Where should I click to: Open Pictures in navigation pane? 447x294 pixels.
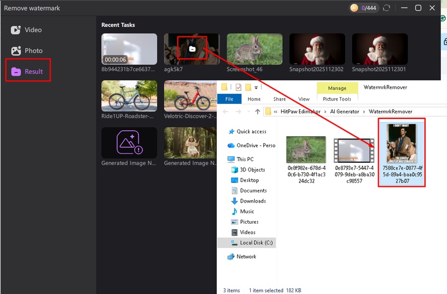245,221
